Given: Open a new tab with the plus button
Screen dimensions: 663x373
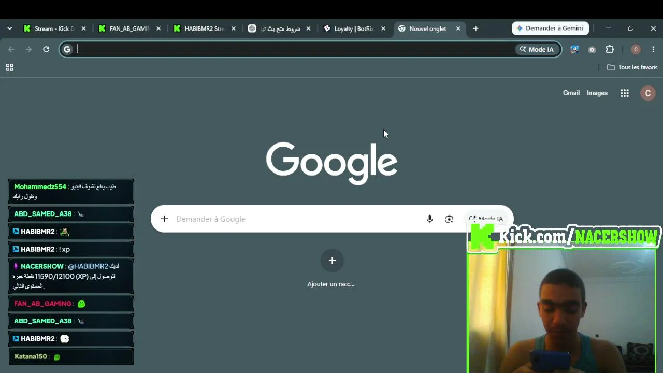Looking at the screenshot, I should click(x=475, y=28).
